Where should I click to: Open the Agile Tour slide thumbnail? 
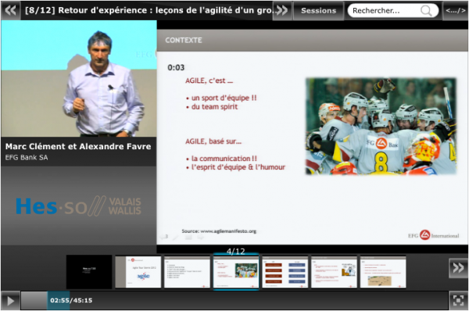[138, 271]
